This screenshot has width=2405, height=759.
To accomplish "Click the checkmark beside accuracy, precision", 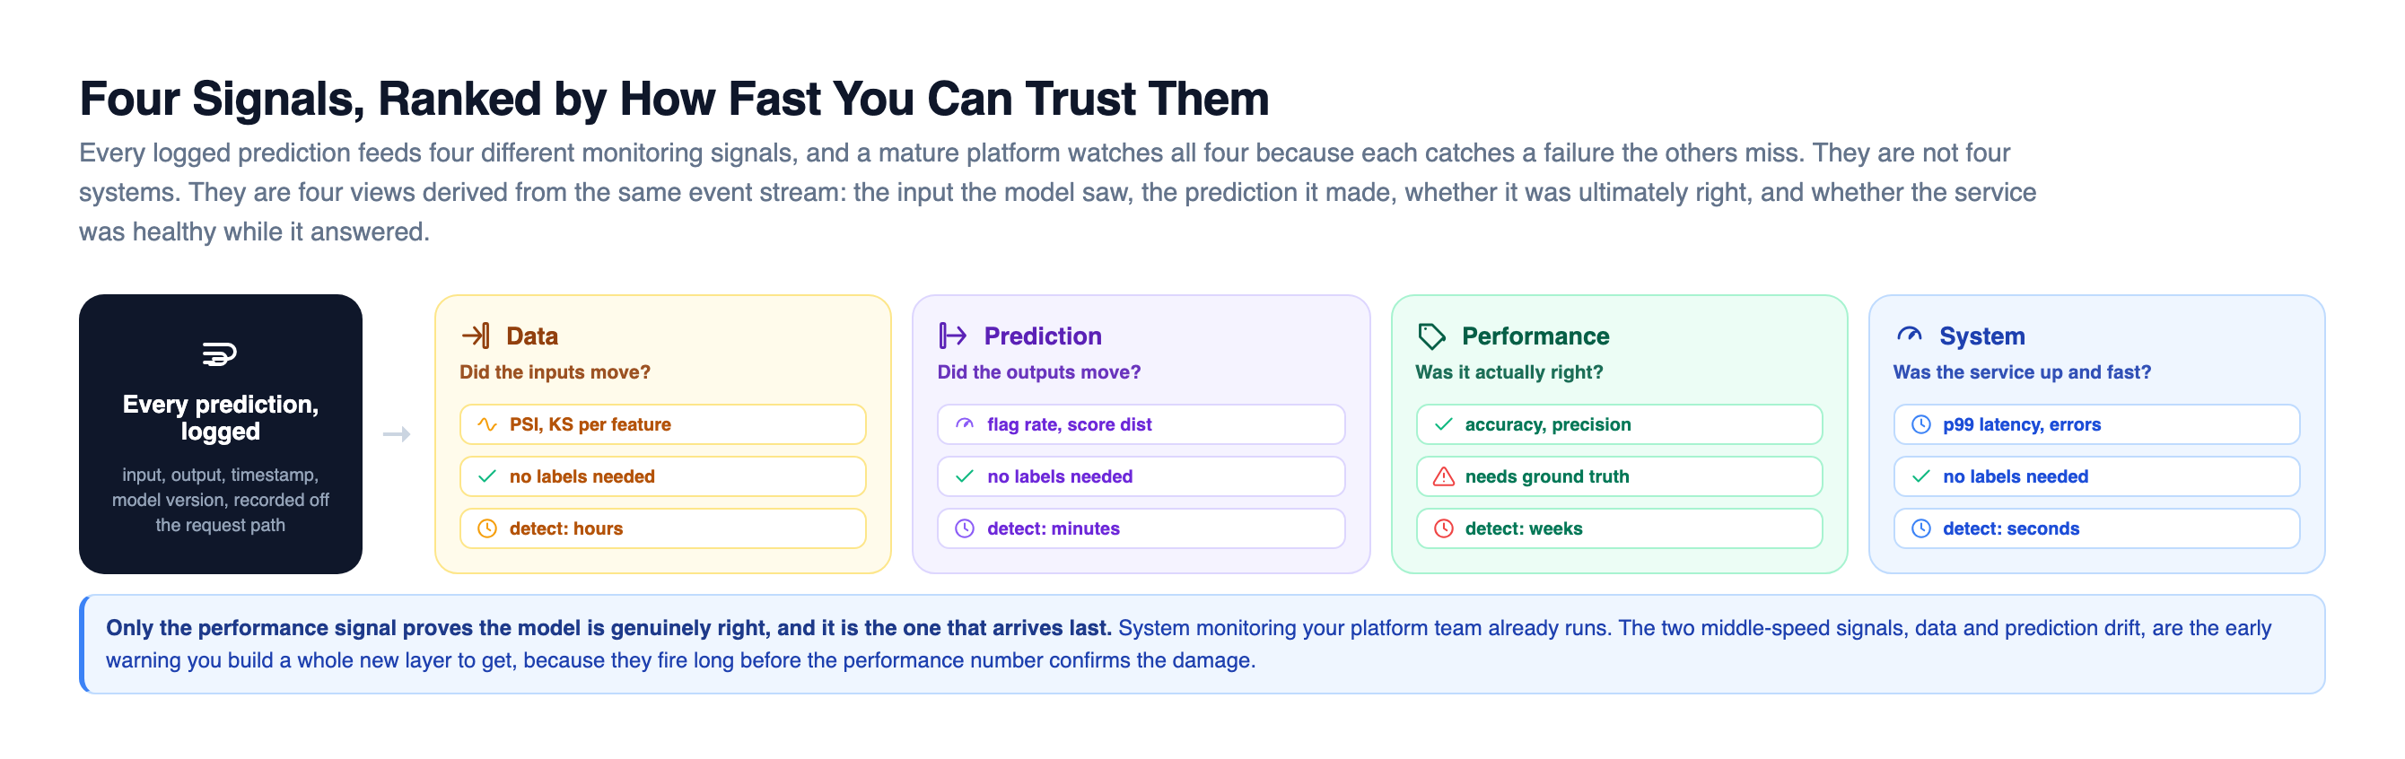I will pyautogui.click(x=1443, y=423).
